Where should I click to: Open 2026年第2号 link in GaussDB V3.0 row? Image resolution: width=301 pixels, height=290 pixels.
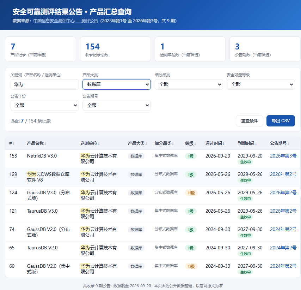tap(283, 193)
